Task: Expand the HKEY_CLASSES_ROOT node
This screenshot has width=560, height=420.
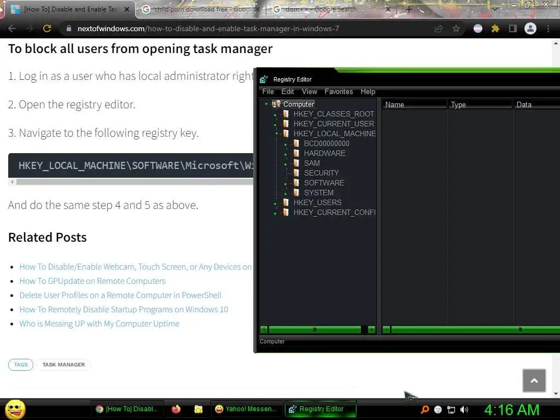Action: point(275,115)
